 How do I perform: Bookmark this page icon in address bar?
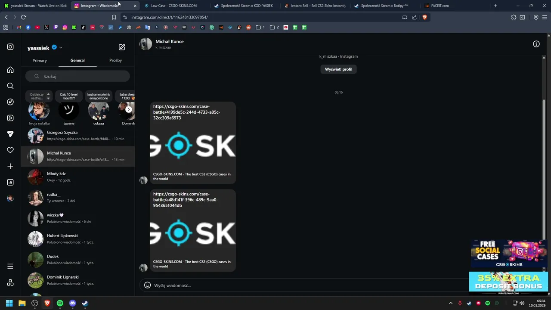(x=114, y=17)
